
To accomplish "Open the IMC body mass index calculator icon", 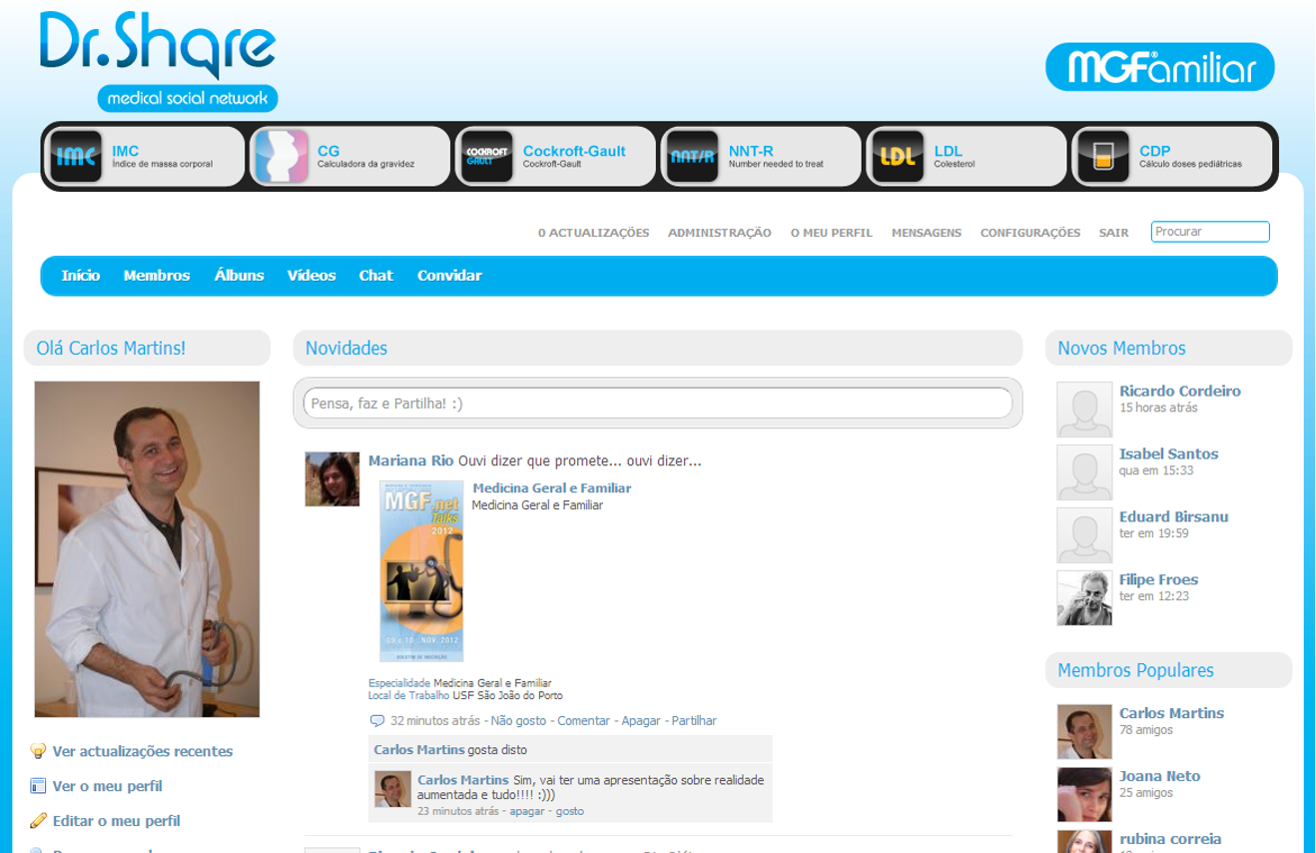I will [77, 157].
